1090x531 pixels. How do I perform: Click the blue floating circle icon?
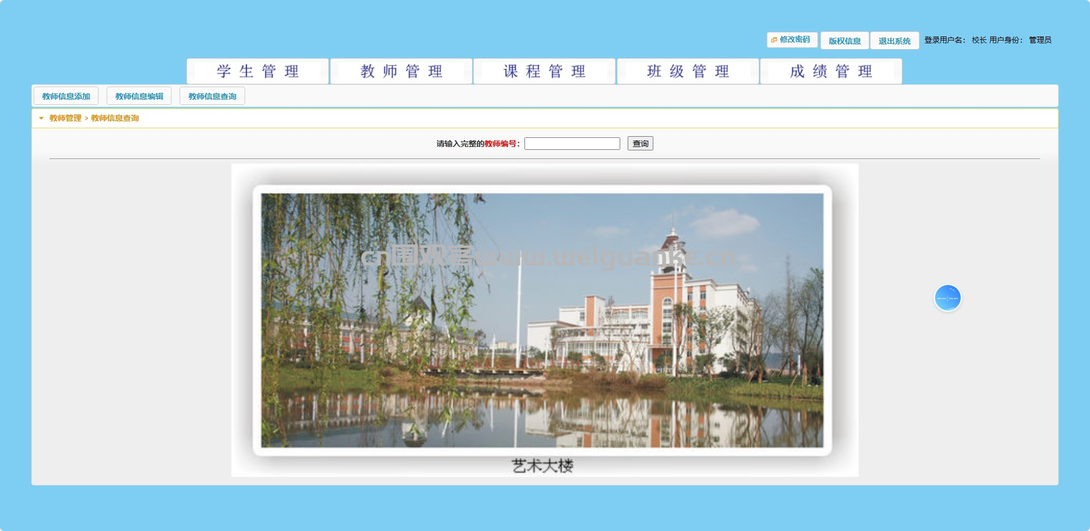pyautogui.click(x=947, y=298)
